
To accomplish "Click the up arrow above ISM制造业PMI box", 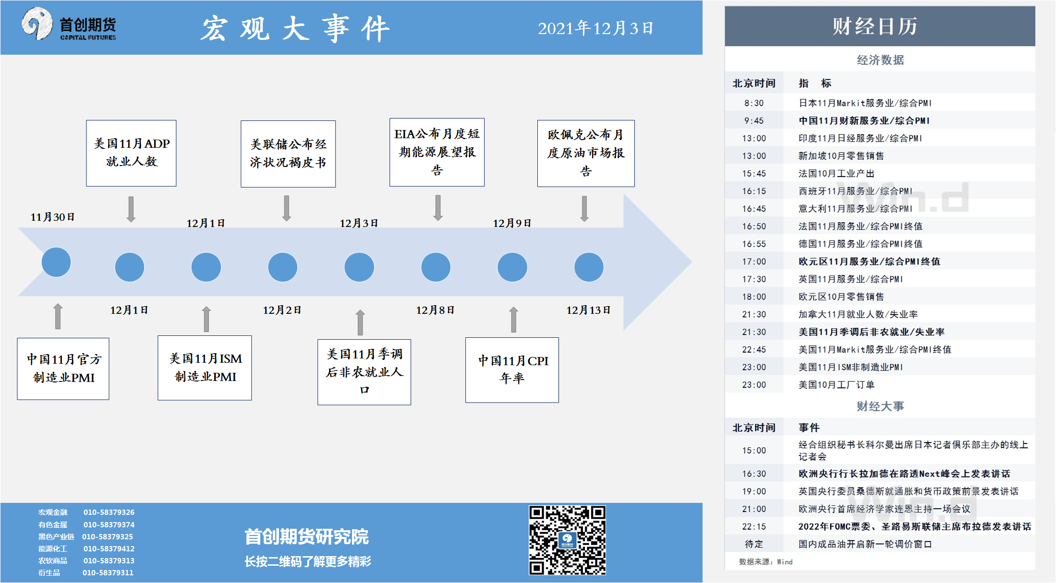I will coord(206,319).
